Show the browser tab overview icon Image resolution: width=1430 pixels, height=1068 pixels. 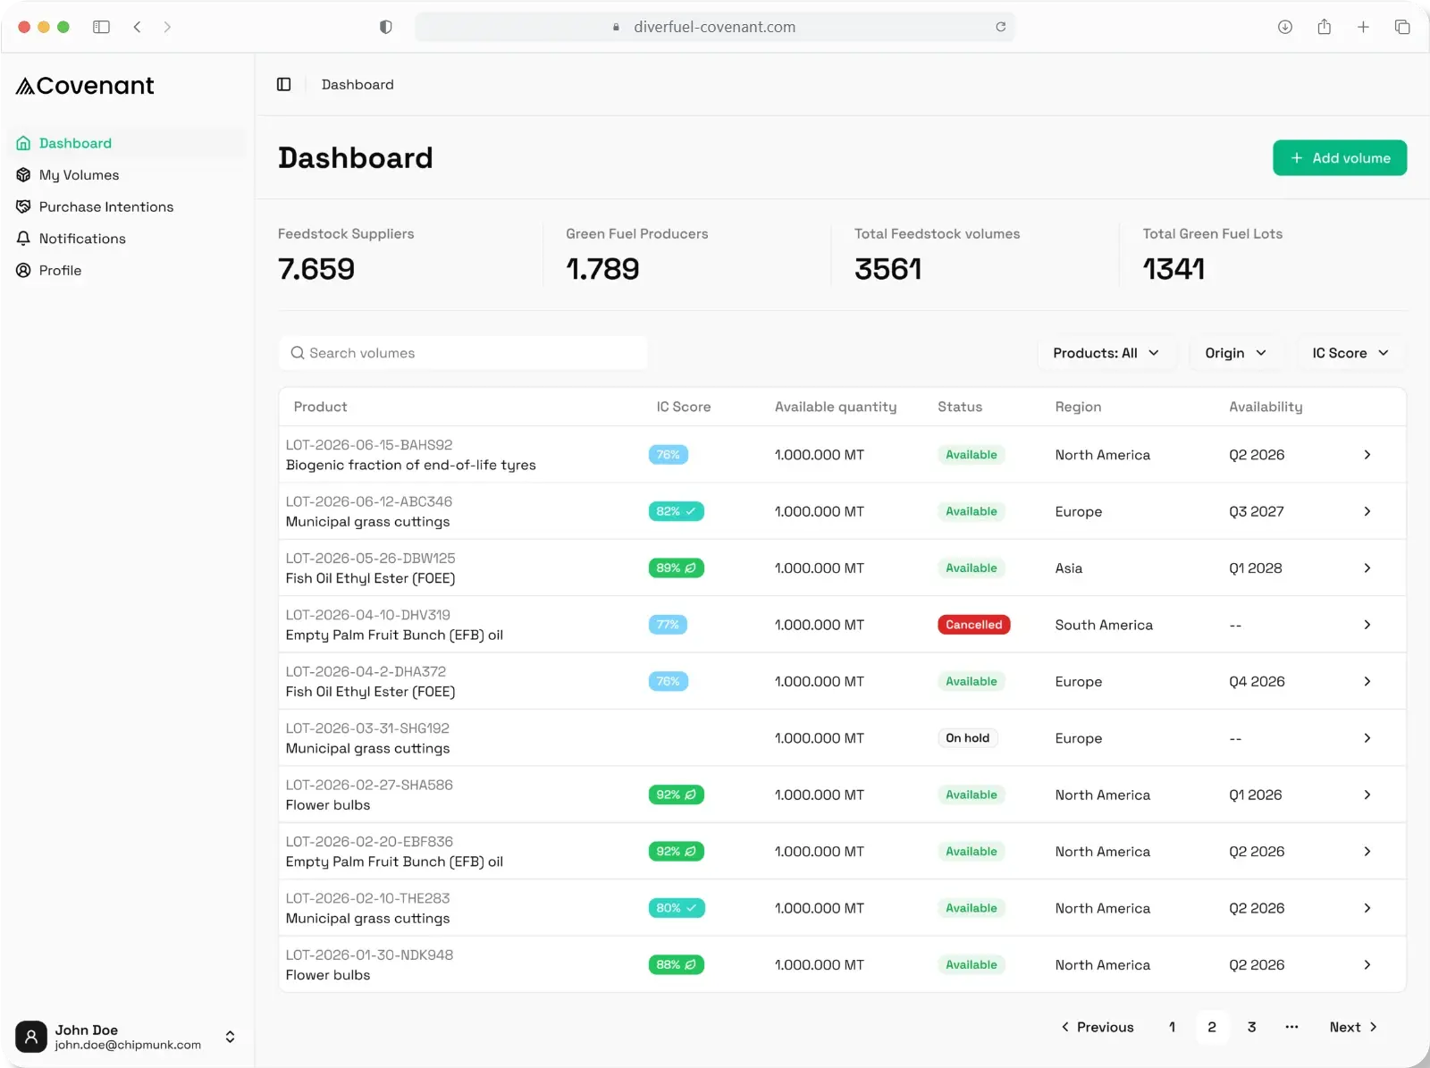pyautogui.click(x=1402, y=27)
